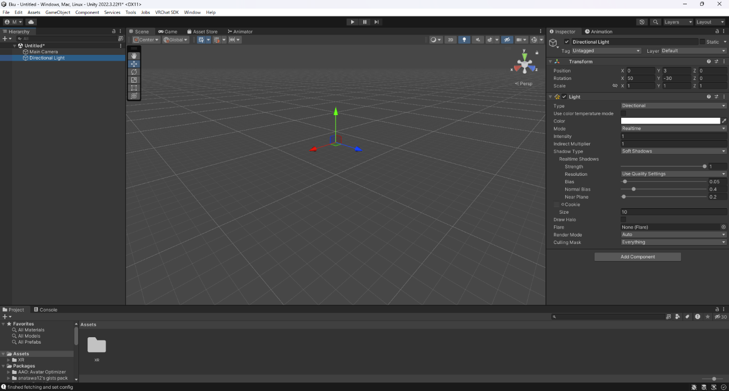
Task: Disable the Light component checkbox
Action: pyautogui.click(x=564, y=97)
